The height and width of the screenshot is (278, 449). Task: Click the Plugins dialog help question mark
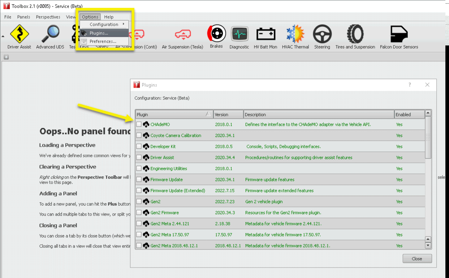(x=410, y=85)
